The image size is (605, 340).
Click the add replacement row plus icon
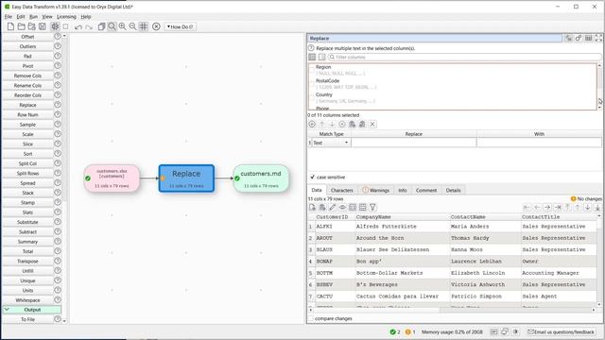point(312,124)
